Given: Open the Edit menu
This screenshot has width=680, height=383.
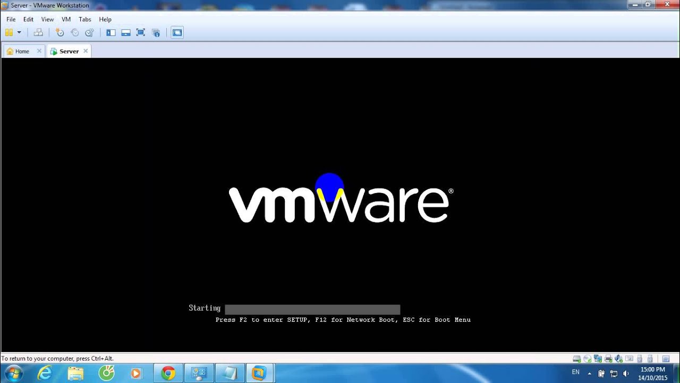Looking at the screenshot, I should pos(28,19).
